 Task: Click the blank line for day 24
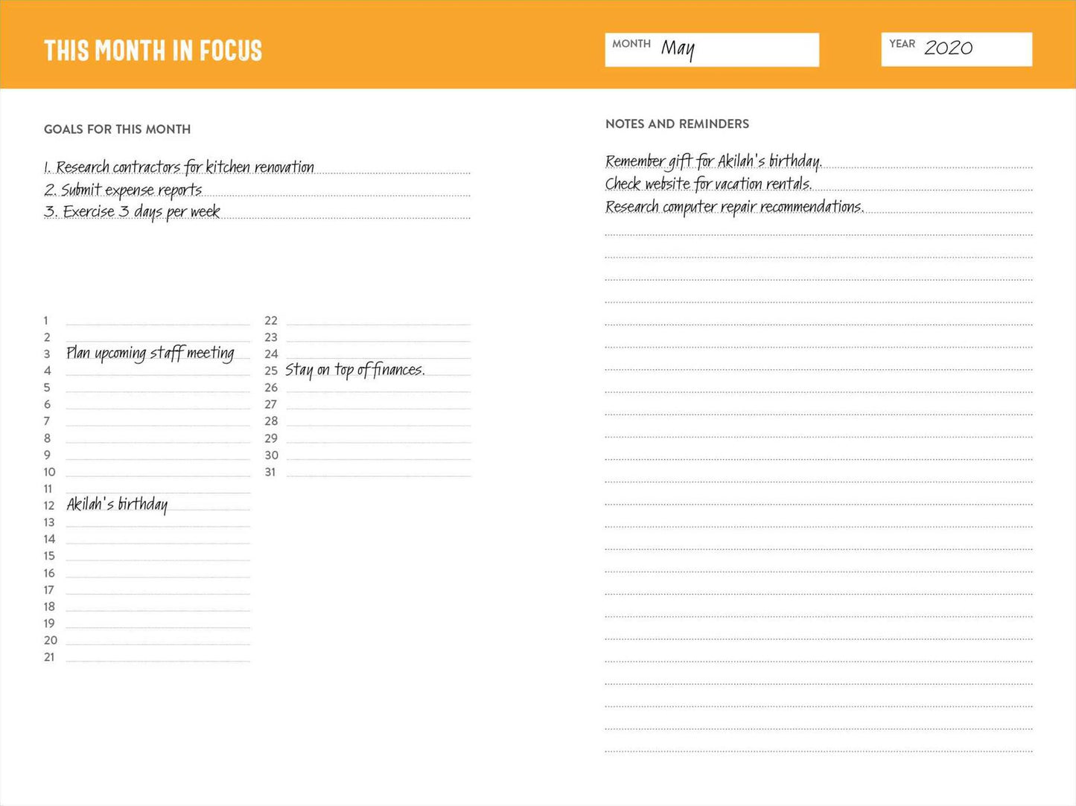point(379,354)
